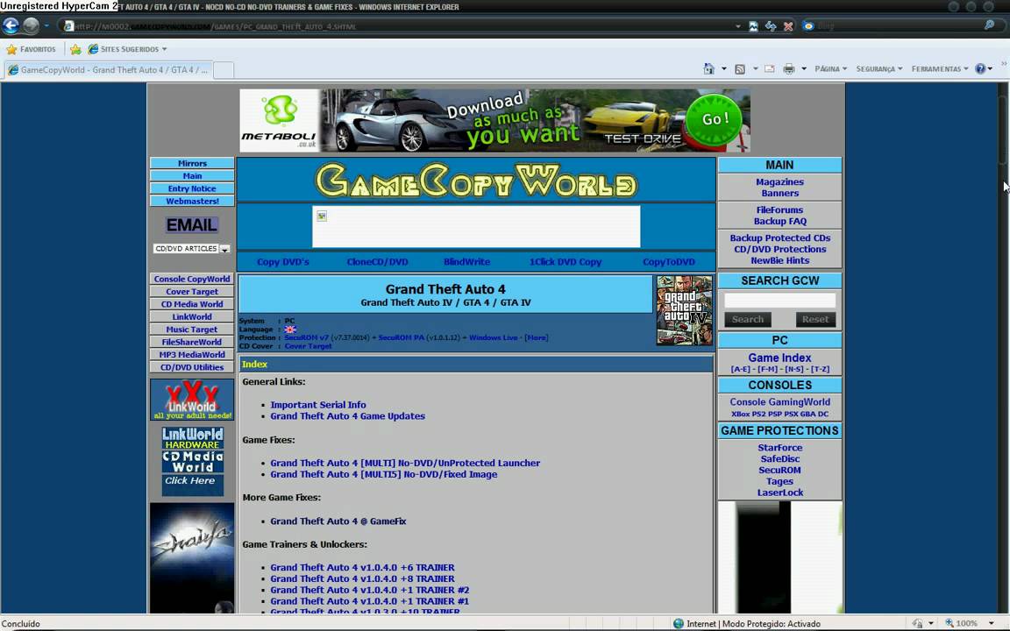Open the Página menu
Screen dimensions: 1010x631
(x=830, y=69)
